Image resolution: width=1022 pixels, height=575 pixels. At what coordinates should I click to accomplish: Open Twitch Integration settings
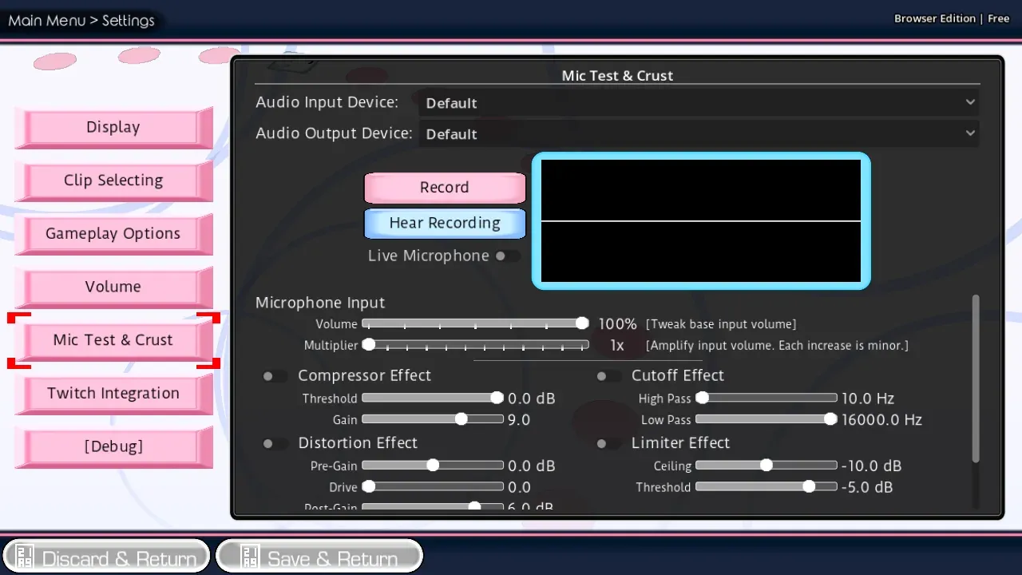coord(113,394)
